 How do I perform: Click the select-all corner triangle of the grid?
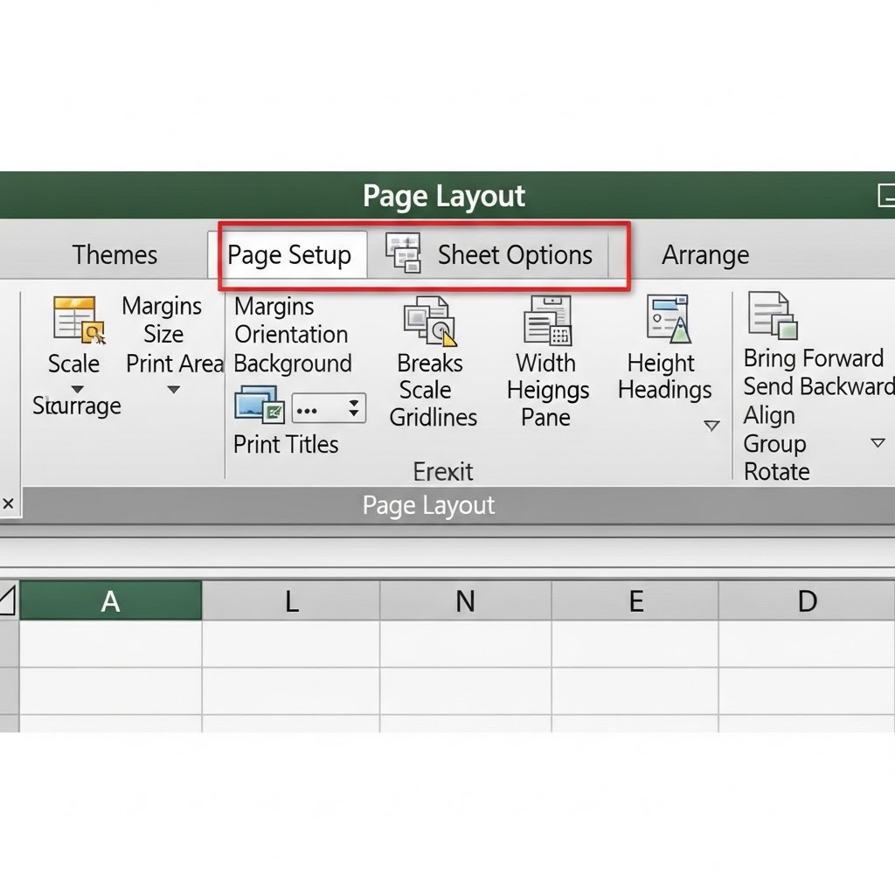8,601
